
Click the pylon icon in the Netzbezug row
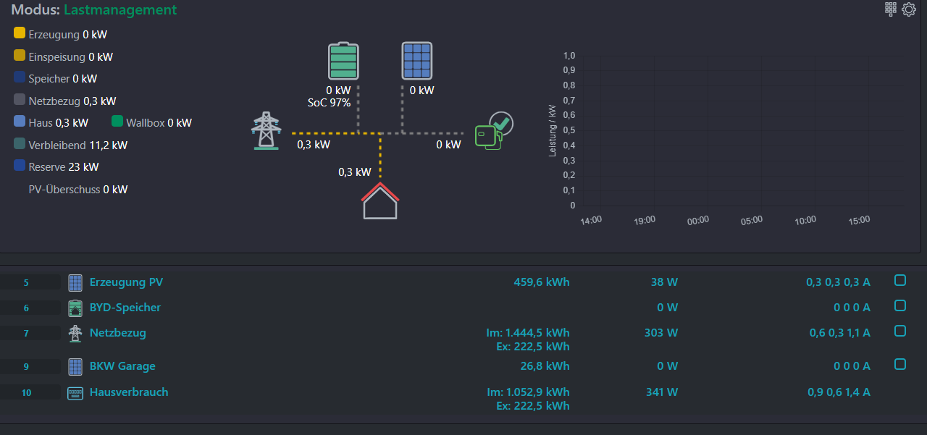tap(75, 334)
